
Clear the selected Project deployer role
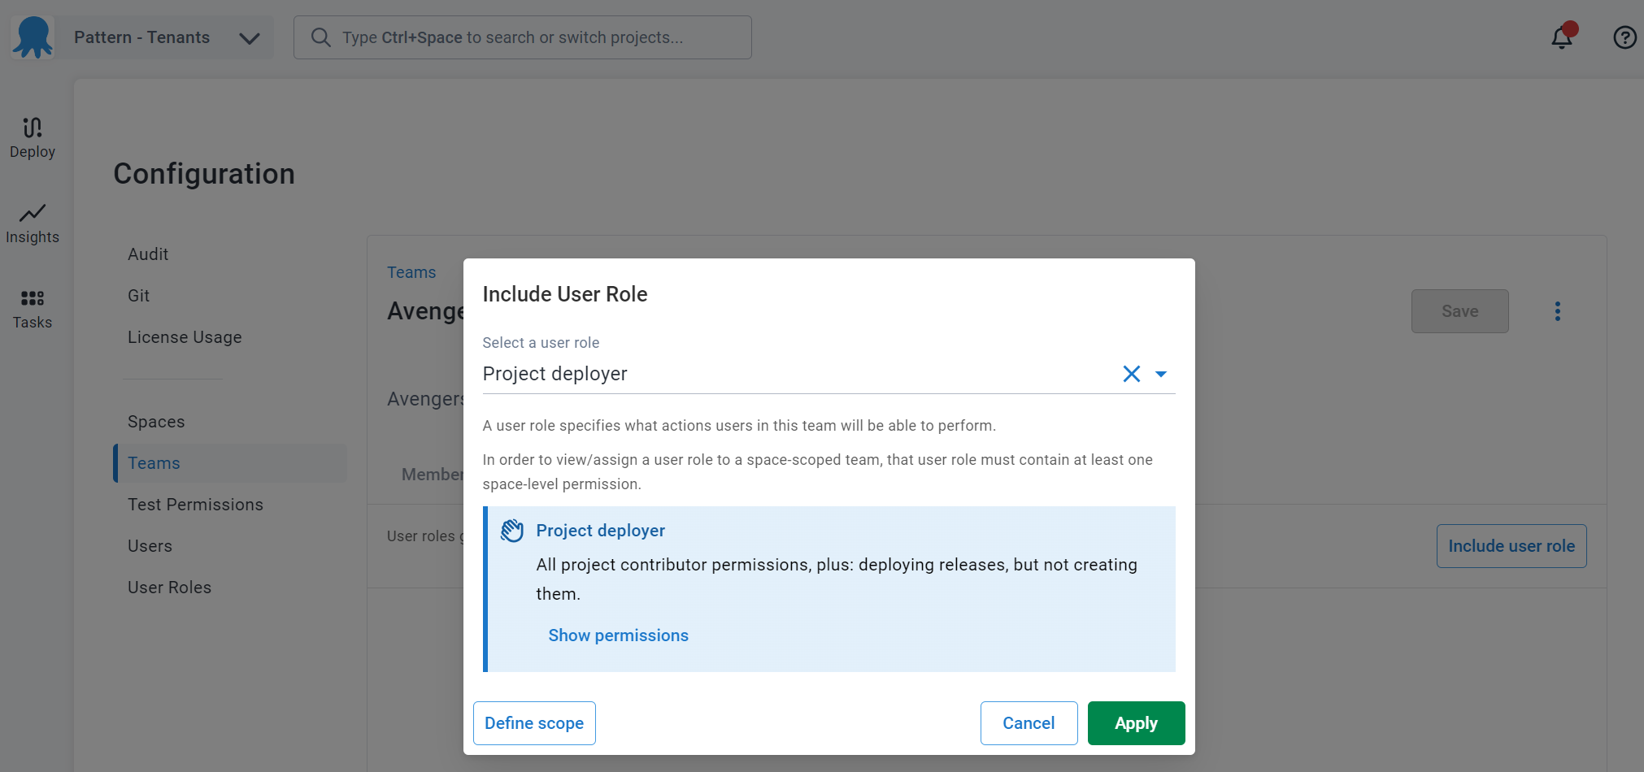click(x=1131, y=374)
